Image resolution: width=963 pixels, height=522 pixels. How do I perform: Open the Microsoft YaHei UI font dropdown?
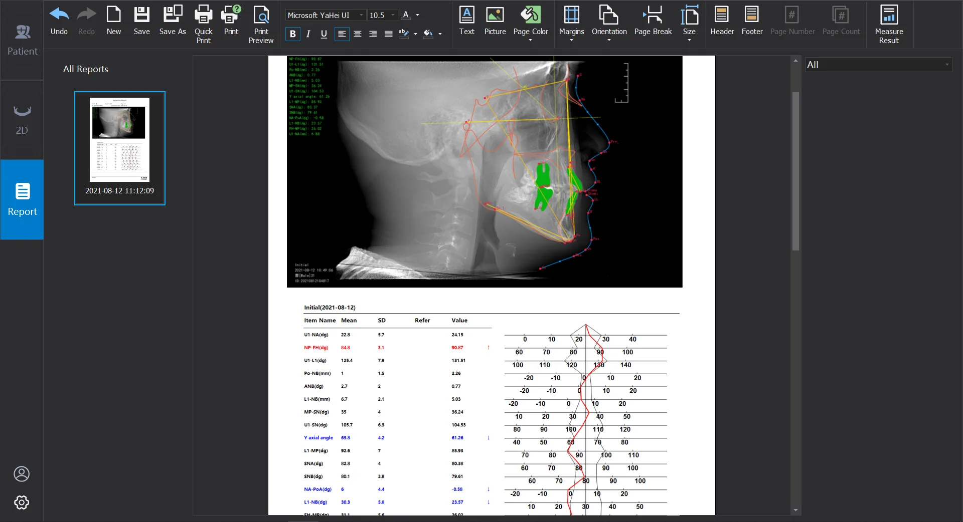point(361,16)
